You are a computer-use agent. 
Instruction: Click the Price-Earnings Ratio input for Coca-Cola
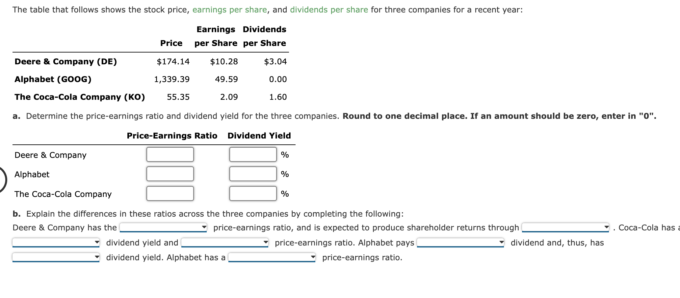(x=170, y=194)
